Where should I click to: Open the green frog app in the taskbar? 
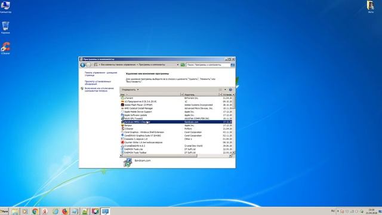(x=85, y=211)
